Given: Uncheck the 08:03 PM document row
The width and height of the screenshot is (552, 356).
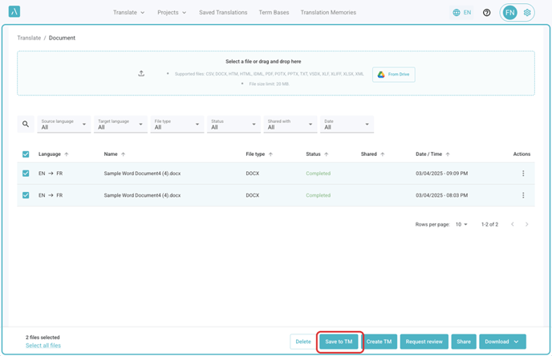Looking at the screenshot, I should coord(26,195).
